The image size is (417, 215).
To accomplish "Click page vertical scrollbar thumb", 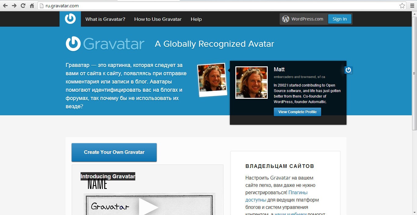I will coord(414,73).
